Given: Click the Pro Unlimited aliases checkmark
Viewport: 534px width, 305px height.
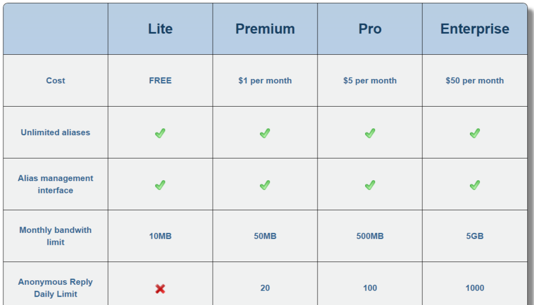Looking at the screenshot, I should (370, 133).
